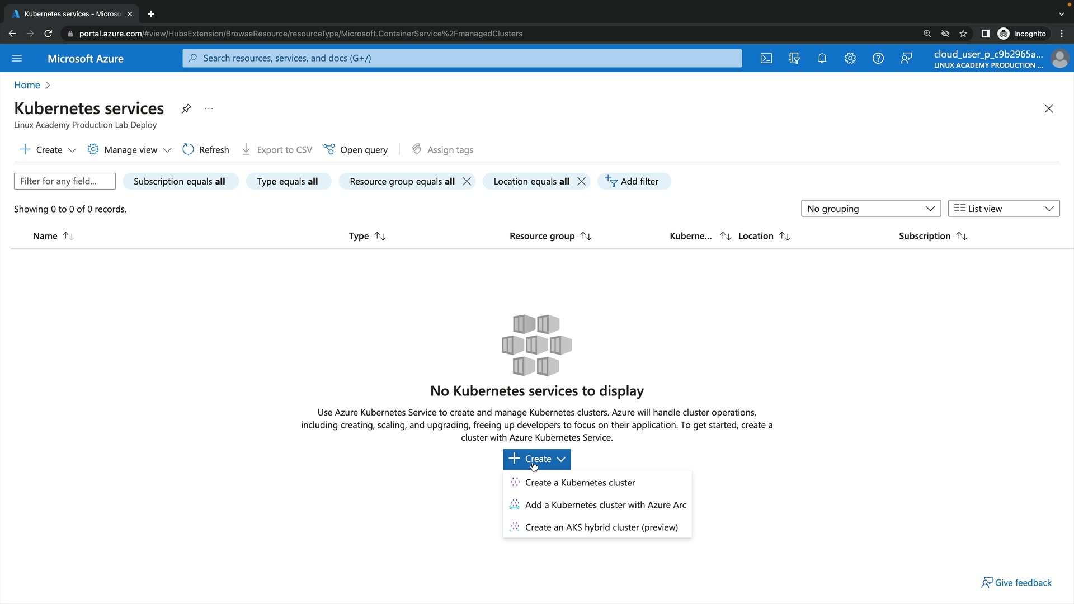Click the help question mark icon
The image size is (1074, 604).
[878, 58]
